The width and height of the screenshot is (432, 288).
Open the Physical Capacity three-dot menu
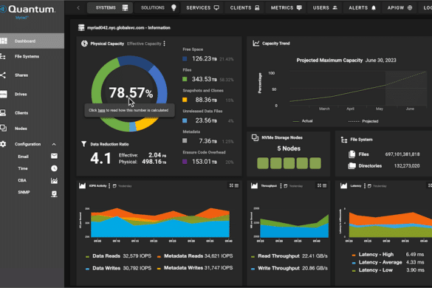(165, 44)
